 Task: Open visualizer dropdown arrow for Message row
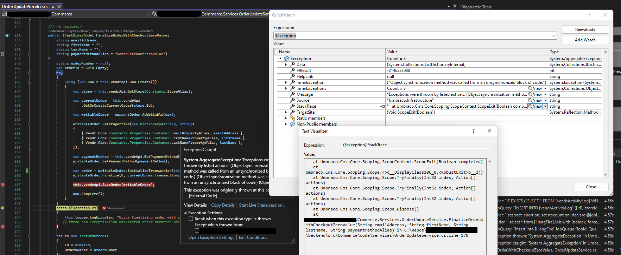(545, 94)
